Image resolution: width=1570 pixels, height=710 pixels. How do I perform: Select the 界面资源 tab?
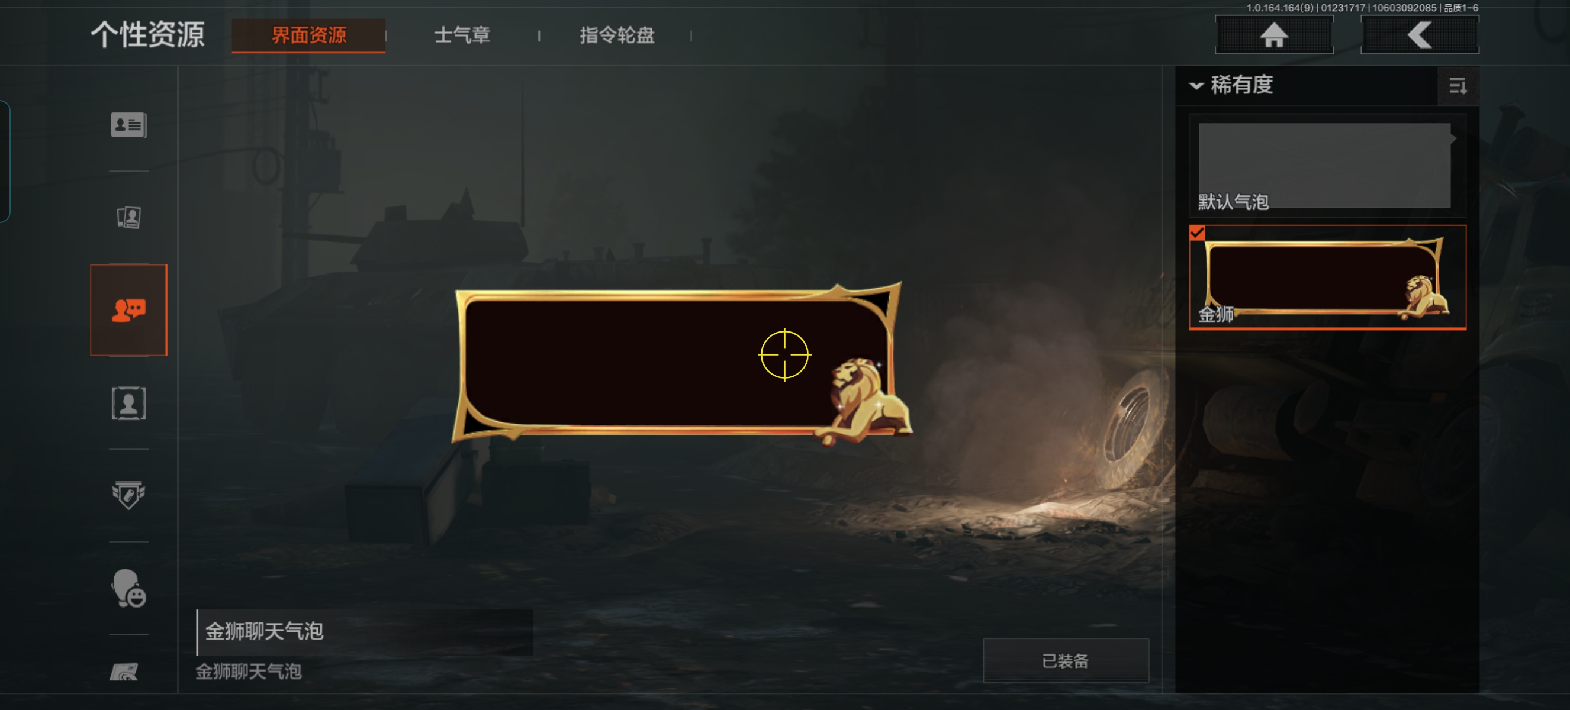tap(308, 35)
